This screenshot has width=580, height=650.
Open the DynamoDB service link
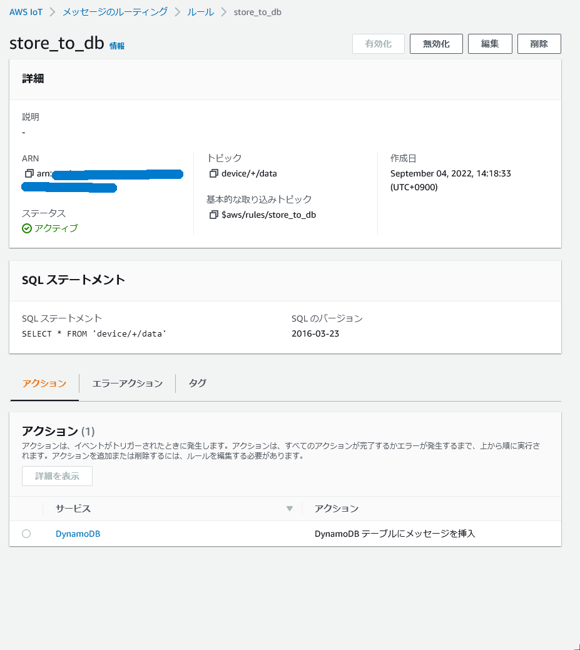tap(78, 534)
